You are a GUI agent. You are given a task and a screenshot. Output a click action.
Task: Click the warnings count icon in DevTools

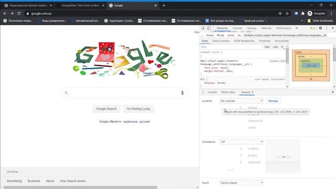click(x=313, y=28)
